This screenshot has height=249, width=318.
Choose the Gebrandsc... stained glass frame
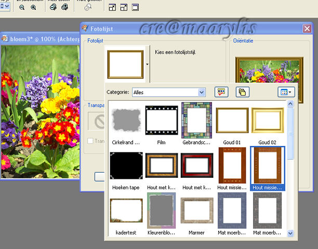196,120
